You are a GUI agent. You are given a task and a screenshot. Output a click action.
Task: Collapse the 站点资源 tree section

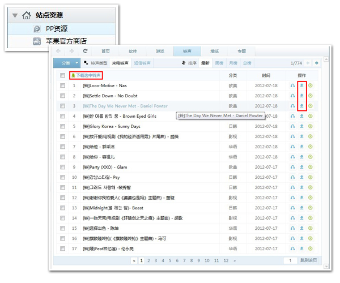pyautogui.click(x=15, y=15)
